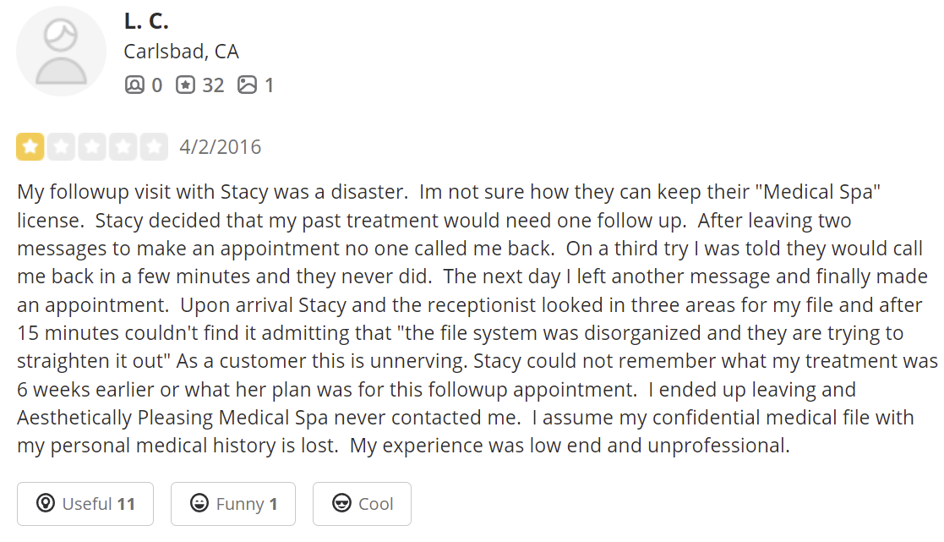Click the Carlsbad, CA location text
The width and height of the screenshot is (944, 542).
coord(181,52)
